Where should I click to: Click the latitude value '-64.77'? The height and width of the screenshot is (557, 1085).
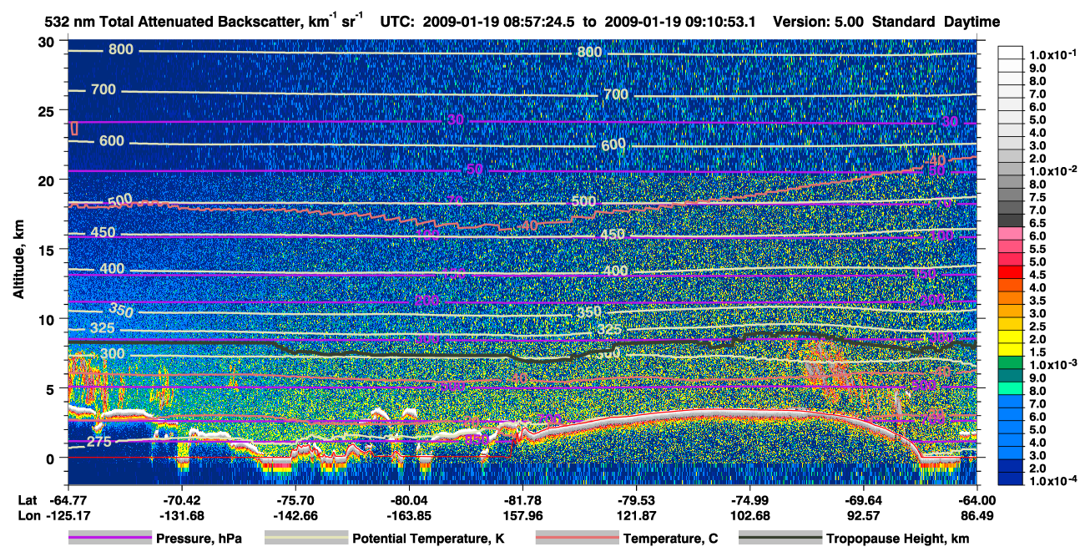(x=68, y=499)
